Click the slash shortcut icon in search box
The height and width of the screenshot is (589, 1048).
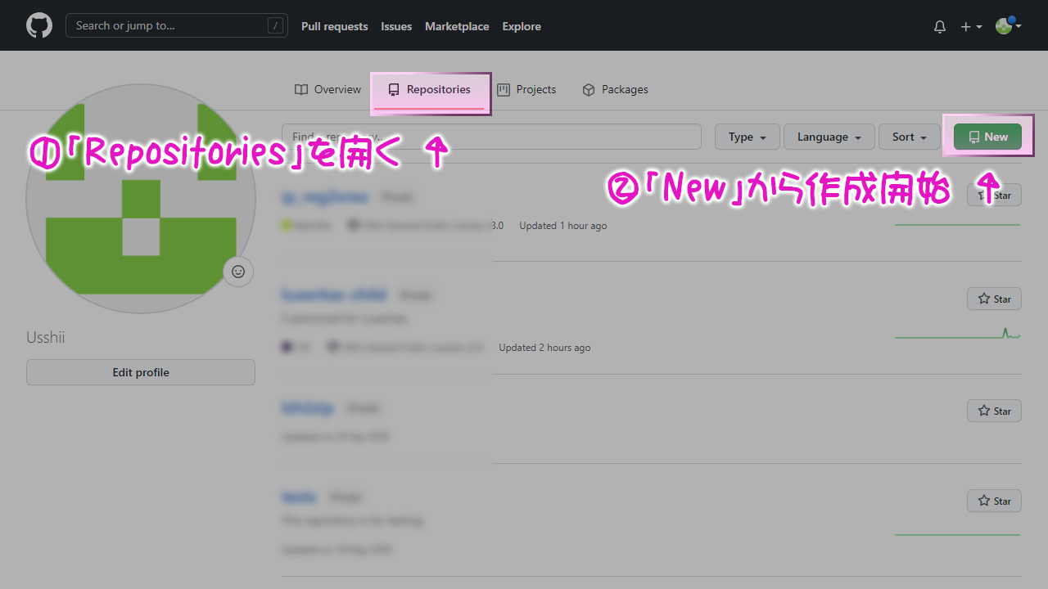pyautogui.click(x=275, y=26)
